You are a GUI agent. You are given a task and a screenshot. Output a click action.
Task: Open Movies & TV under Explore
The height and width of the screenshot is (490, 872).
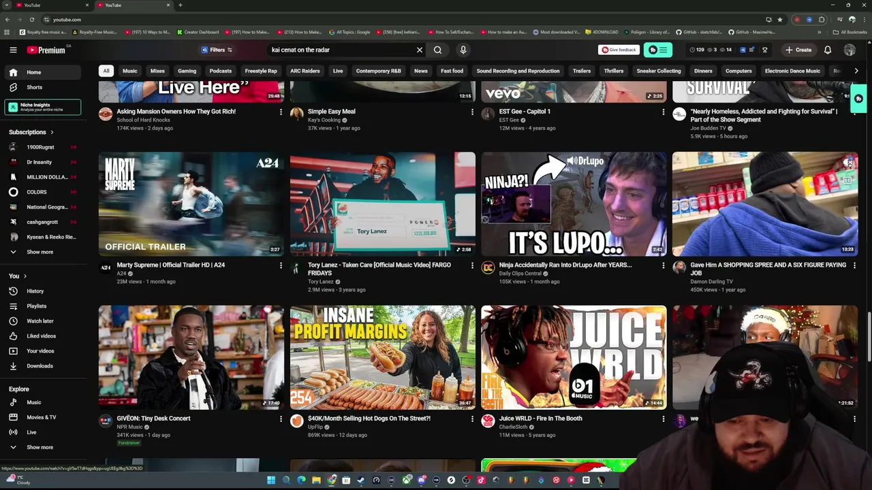(x=44, y=417)
